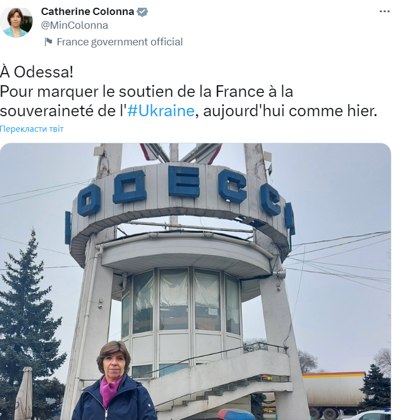Click the Перекласти твіт translate link
The width and height of the screenshot is (393, 420).
[x=32, y=129]
